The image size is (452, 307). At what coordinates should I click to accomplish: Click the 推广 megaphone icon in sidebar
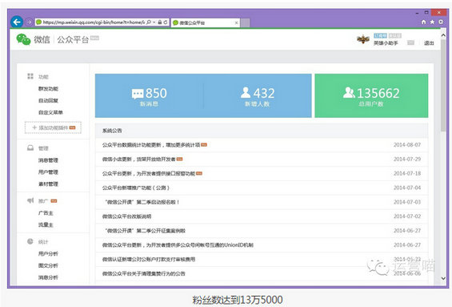point(30,200)
